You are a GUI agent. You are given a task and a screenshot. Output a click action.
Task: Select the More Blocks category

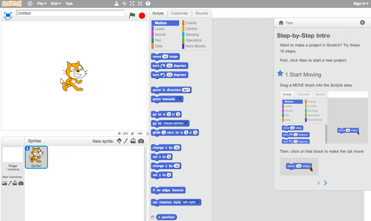[x=195, y=46]
